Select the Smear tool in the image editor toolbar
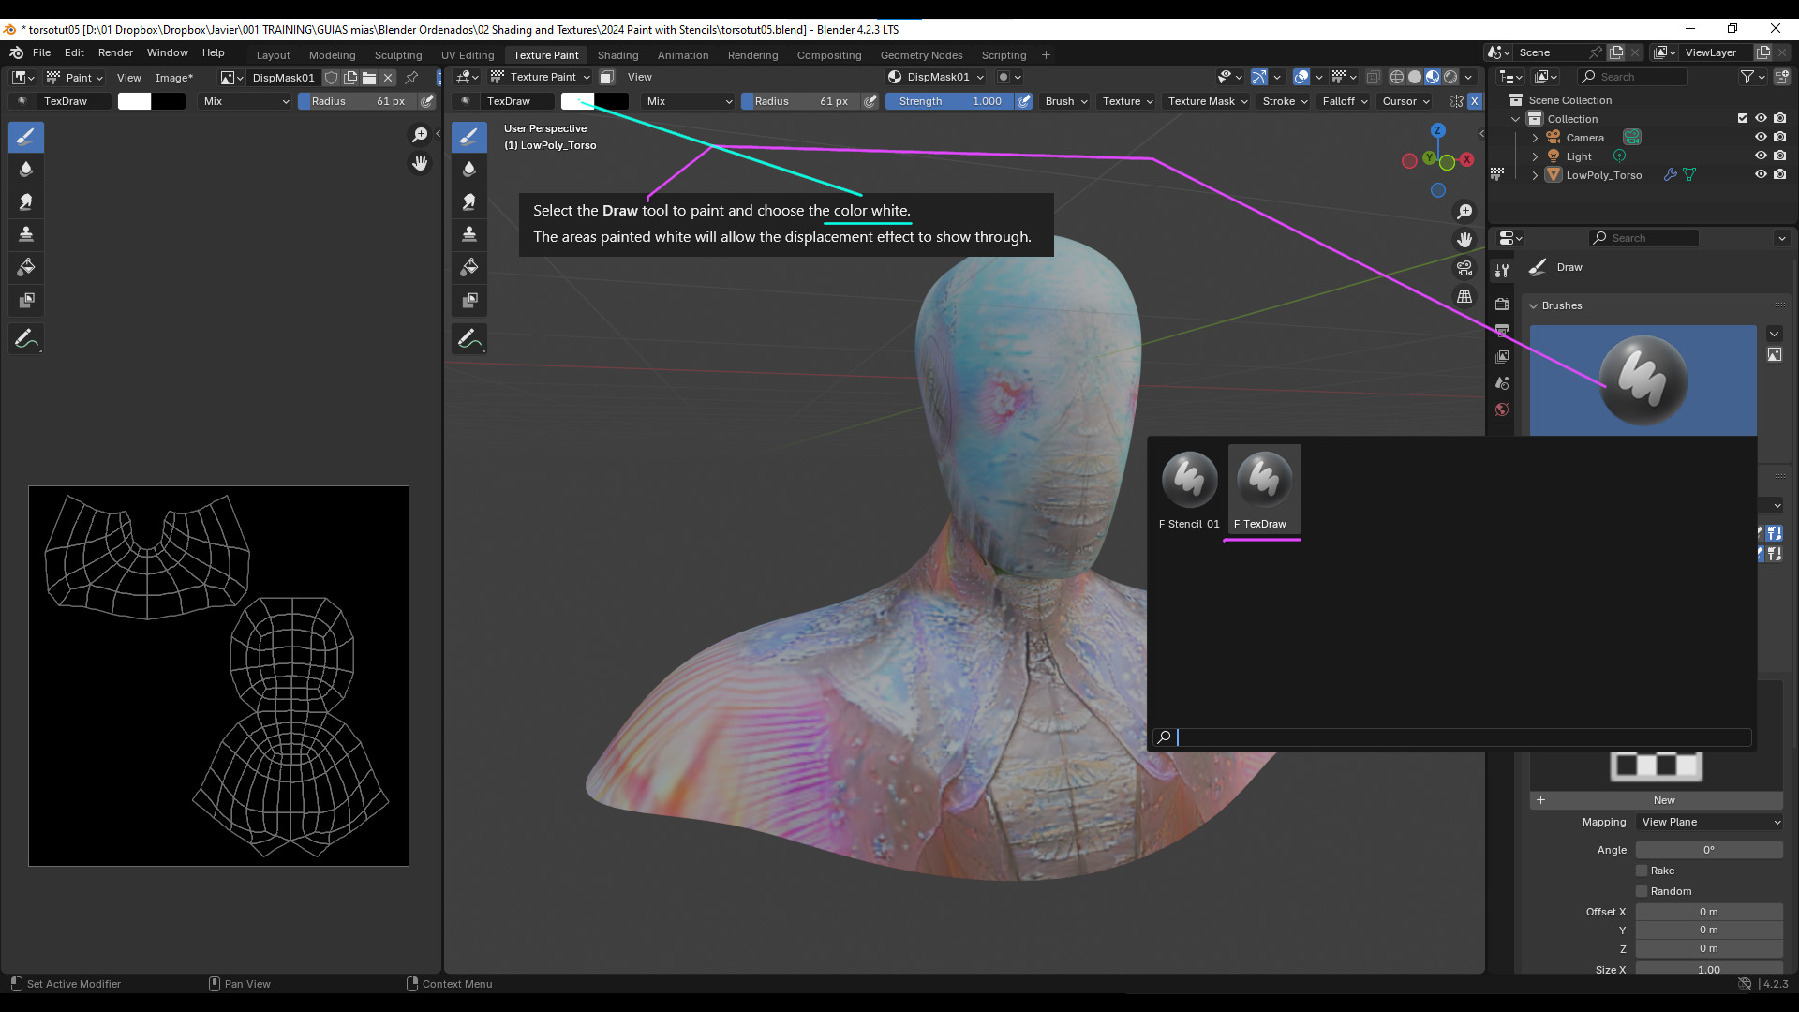The width and height of the screenshot is (1799, 1012). 26,202
